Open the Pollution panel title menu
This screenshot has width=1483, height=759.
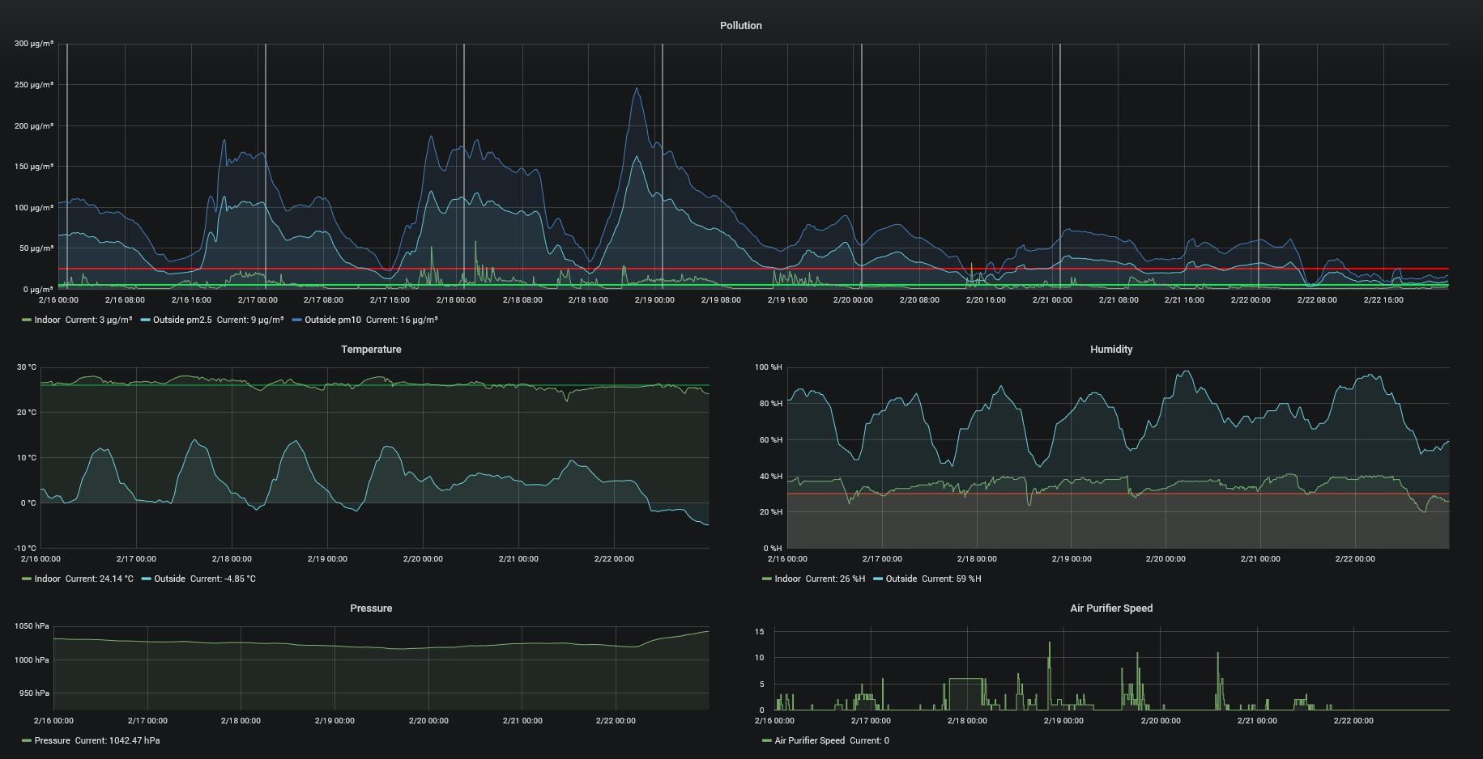740,26
